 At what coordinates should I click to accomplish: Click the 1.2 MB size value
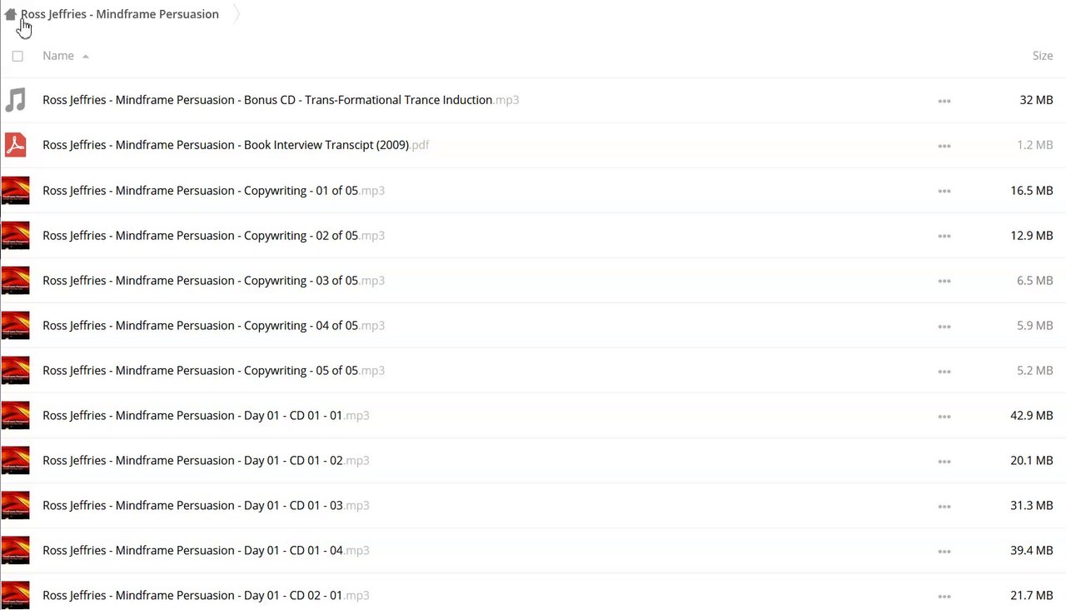(x=1035, y=145)
